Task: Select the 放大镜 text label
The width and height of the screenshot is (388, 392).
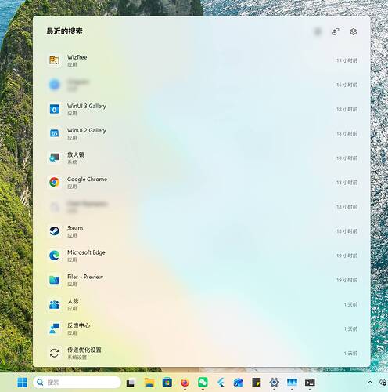Action: pyautogui.click(x=76, y=154)
